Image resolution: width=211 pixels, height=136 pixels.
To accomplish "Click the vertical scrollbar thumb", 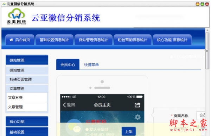I will tap(207, 51).
